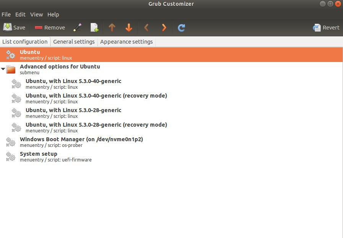Click the blue reload icon

tap(181, 28)
